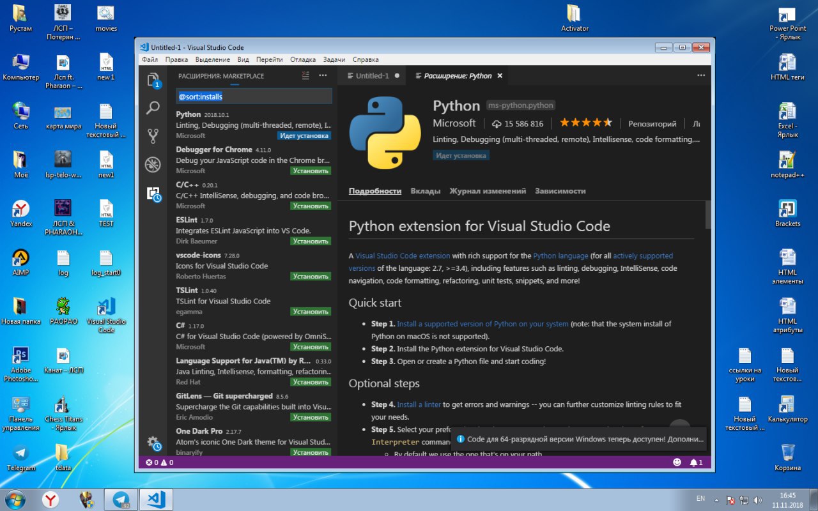Open the Справка menu
The image size is (818, 511).
click(x=366, y=59)
